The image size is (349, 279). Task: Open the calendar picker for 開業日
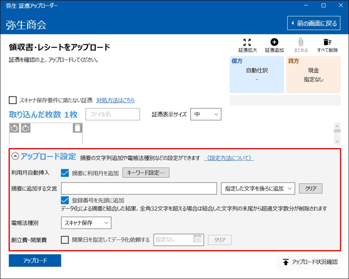pyautogui.click(x=198, y=240)
